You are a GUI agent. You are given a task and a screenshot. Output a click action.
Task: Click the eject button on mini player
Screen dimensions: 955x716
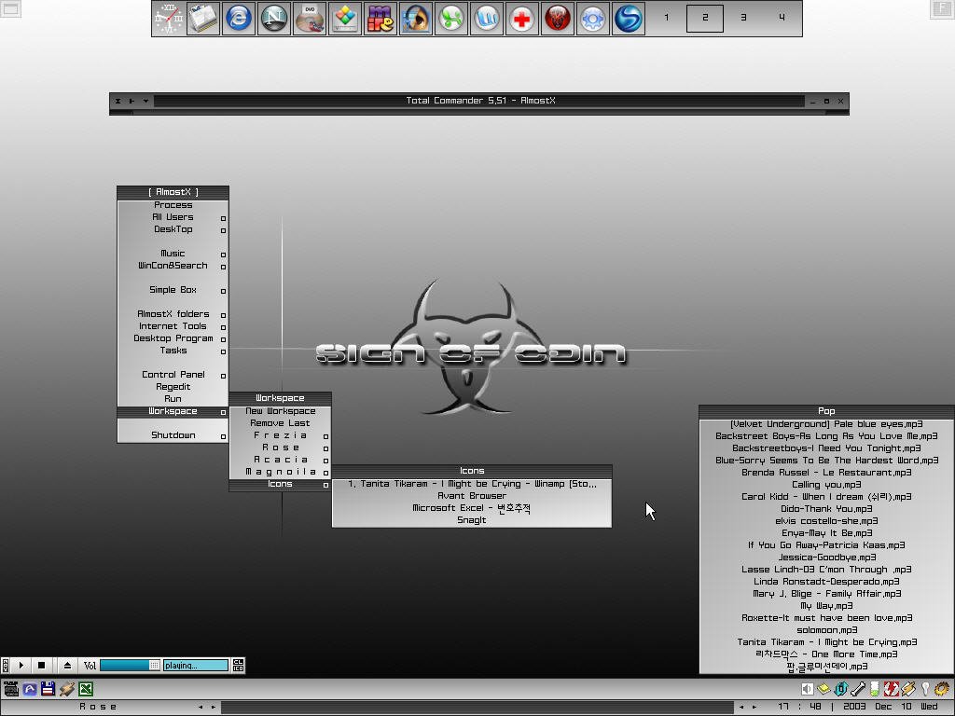coord(67,665)
